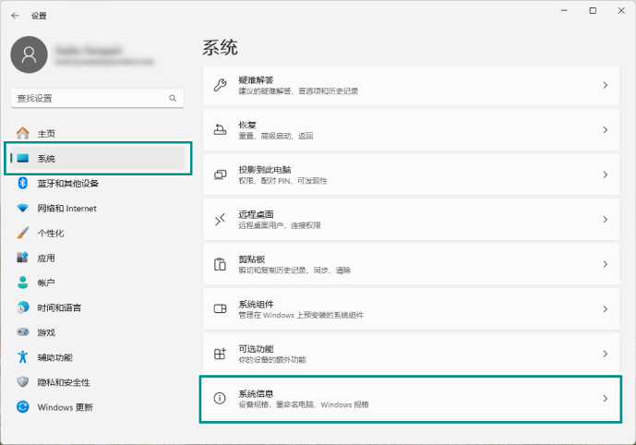Click the 系统组件 component icon

[x=220, y=309]
